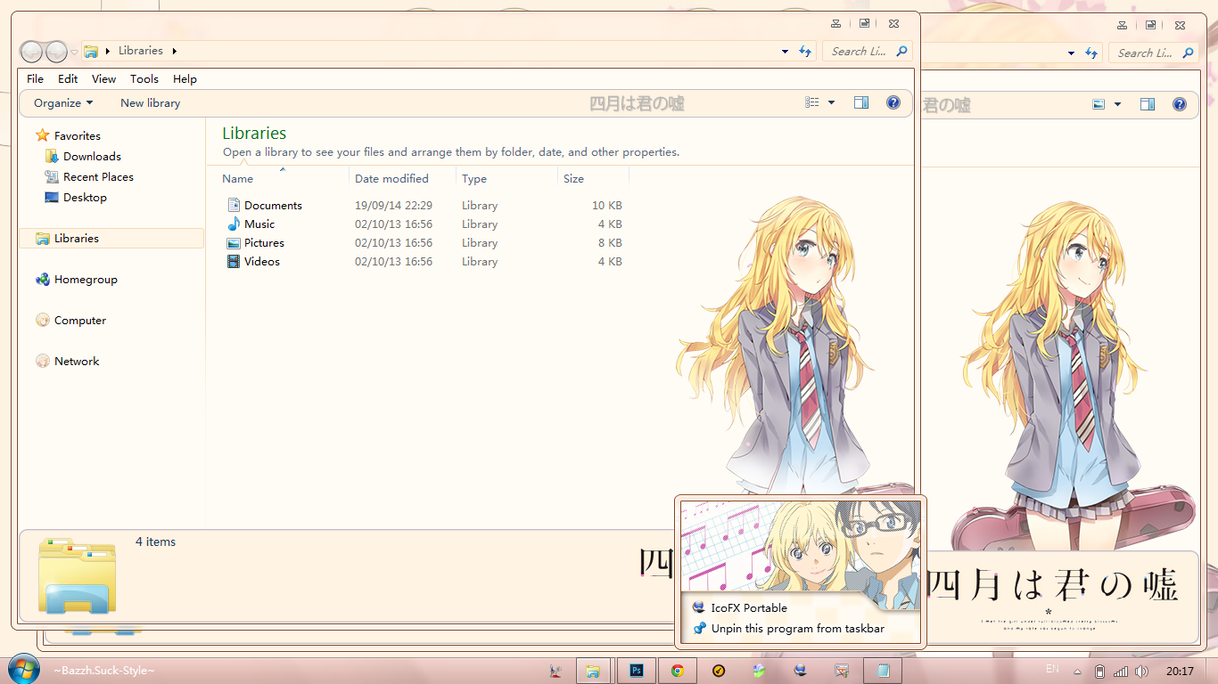Image resolution: width=1218 pixels, height=684 pixels.
Task: Open the Edit menu
Action: [68, 79]
